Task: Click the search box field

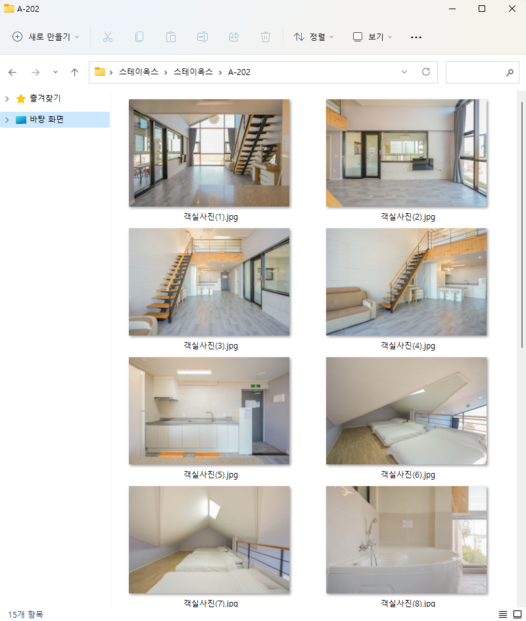Action: click(x=482, y=72)
